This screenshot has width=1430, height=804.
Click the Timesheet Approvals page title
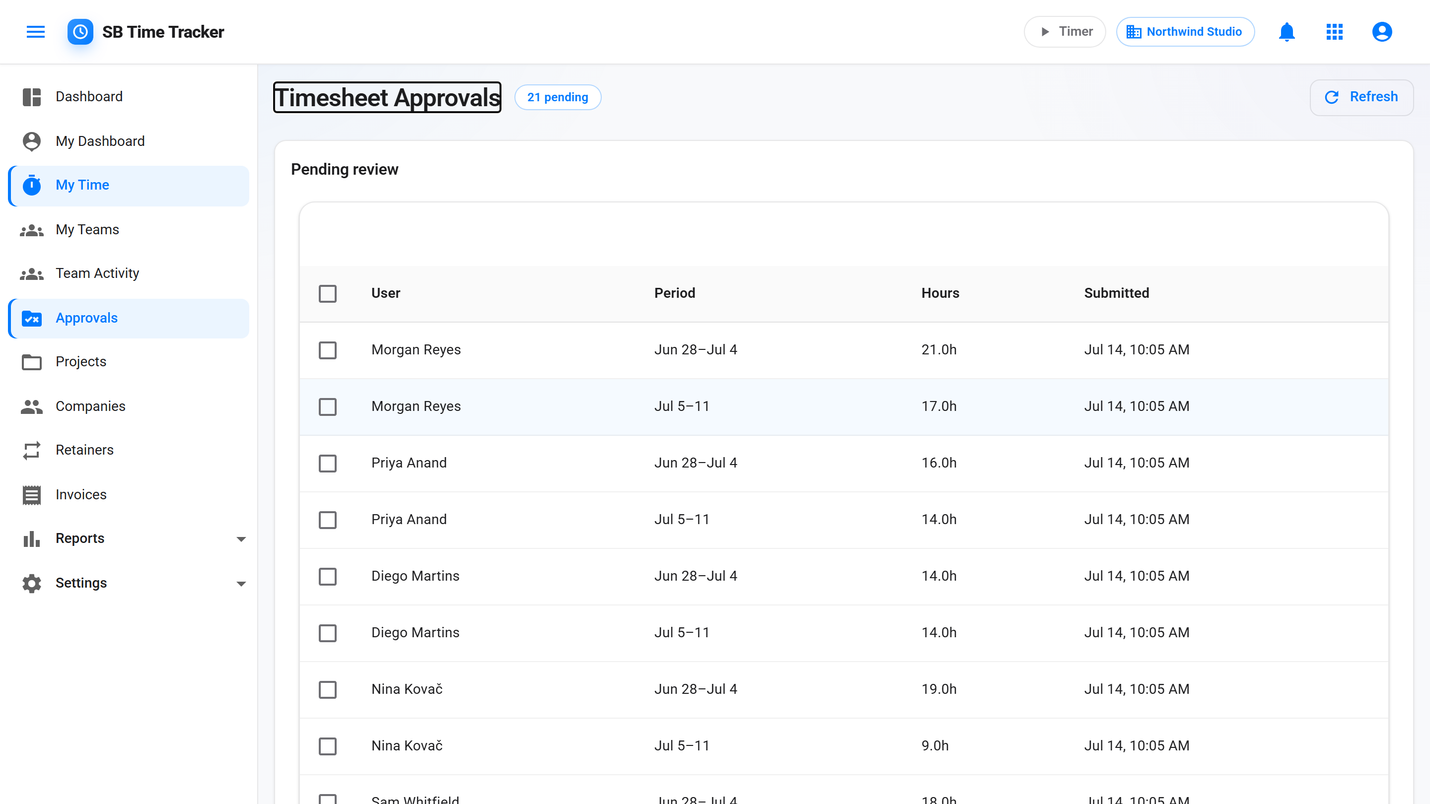point(387,97)
